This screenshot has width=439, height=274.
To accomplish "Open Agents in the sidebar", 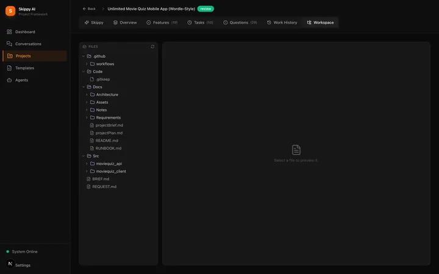I will tap(34, 80).
